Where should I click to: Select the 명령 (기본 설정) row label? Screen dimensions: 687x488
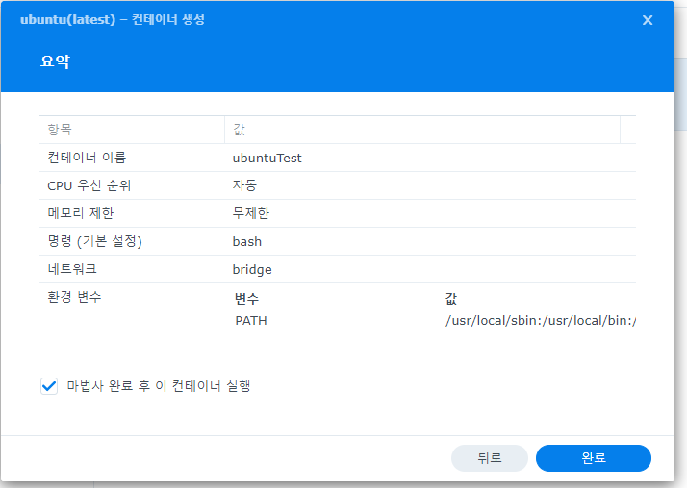[x=94, y=241]
